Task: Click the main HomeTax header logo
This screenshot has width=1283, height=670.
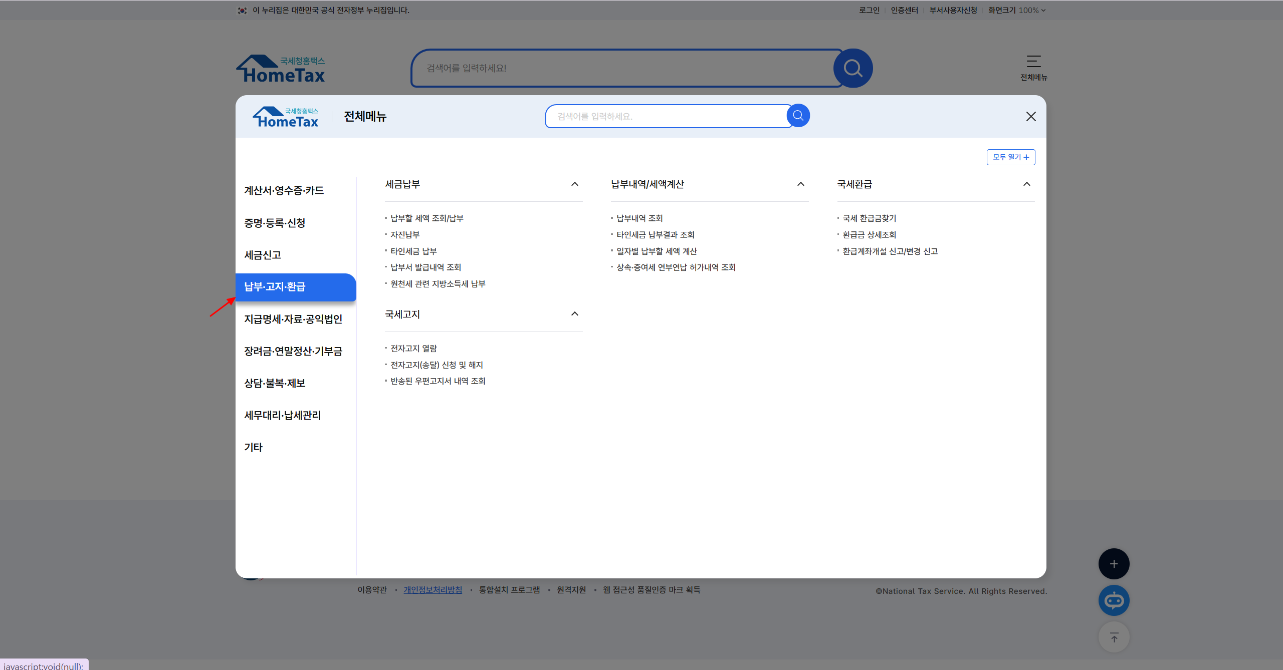Action: point(281,69)
